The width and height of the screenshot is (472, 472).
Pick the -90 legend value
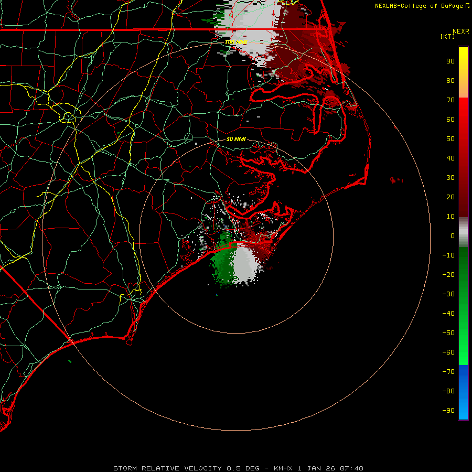click(448, 411)
